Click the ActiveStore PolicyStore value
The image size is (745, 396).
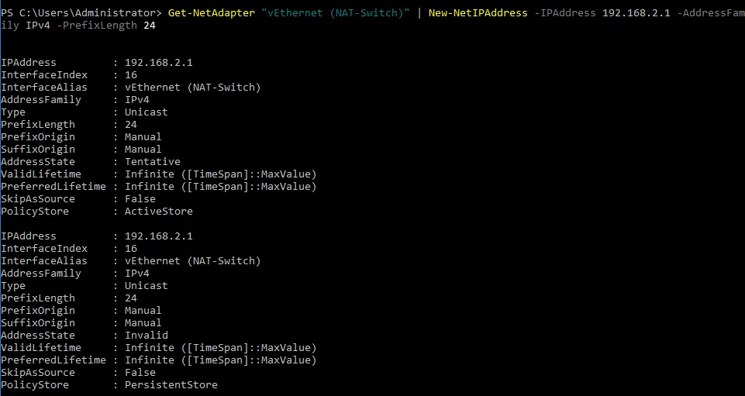click(158, 212)
